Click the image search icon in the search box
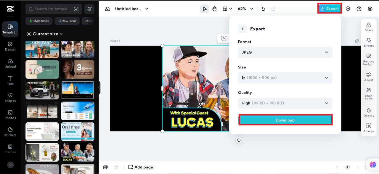 point(76,9)
